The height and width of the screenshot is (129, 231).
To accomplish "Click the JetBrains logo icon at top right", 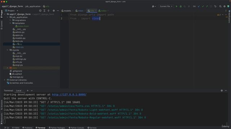I will (x=228, y=6).
